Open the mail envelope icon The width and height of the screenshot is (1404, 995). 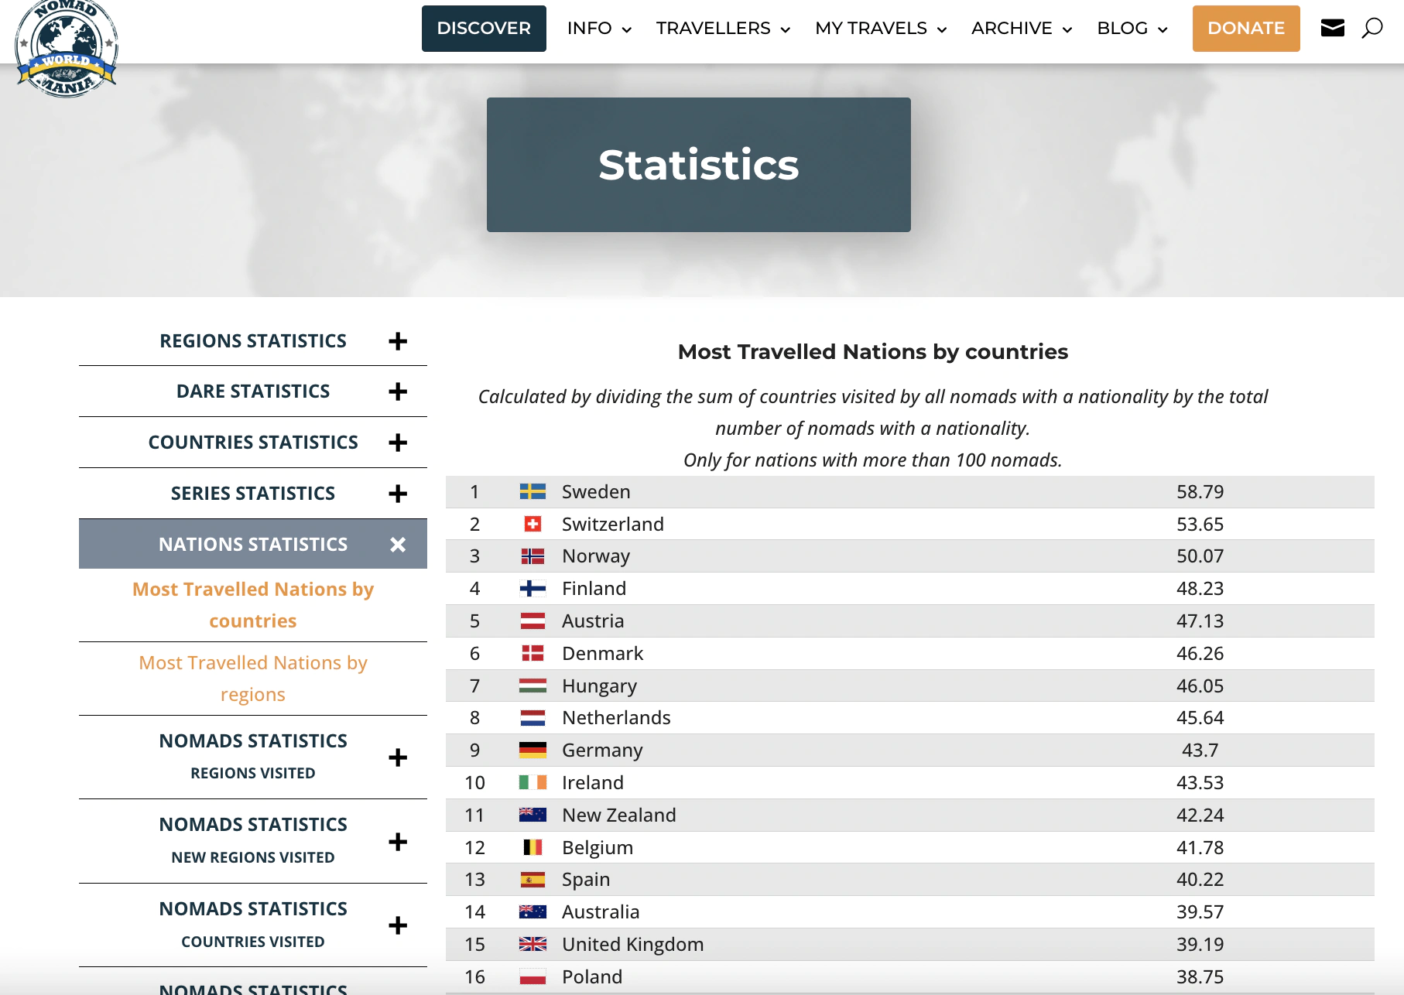pyautogui.click(x=1332, y=29)
